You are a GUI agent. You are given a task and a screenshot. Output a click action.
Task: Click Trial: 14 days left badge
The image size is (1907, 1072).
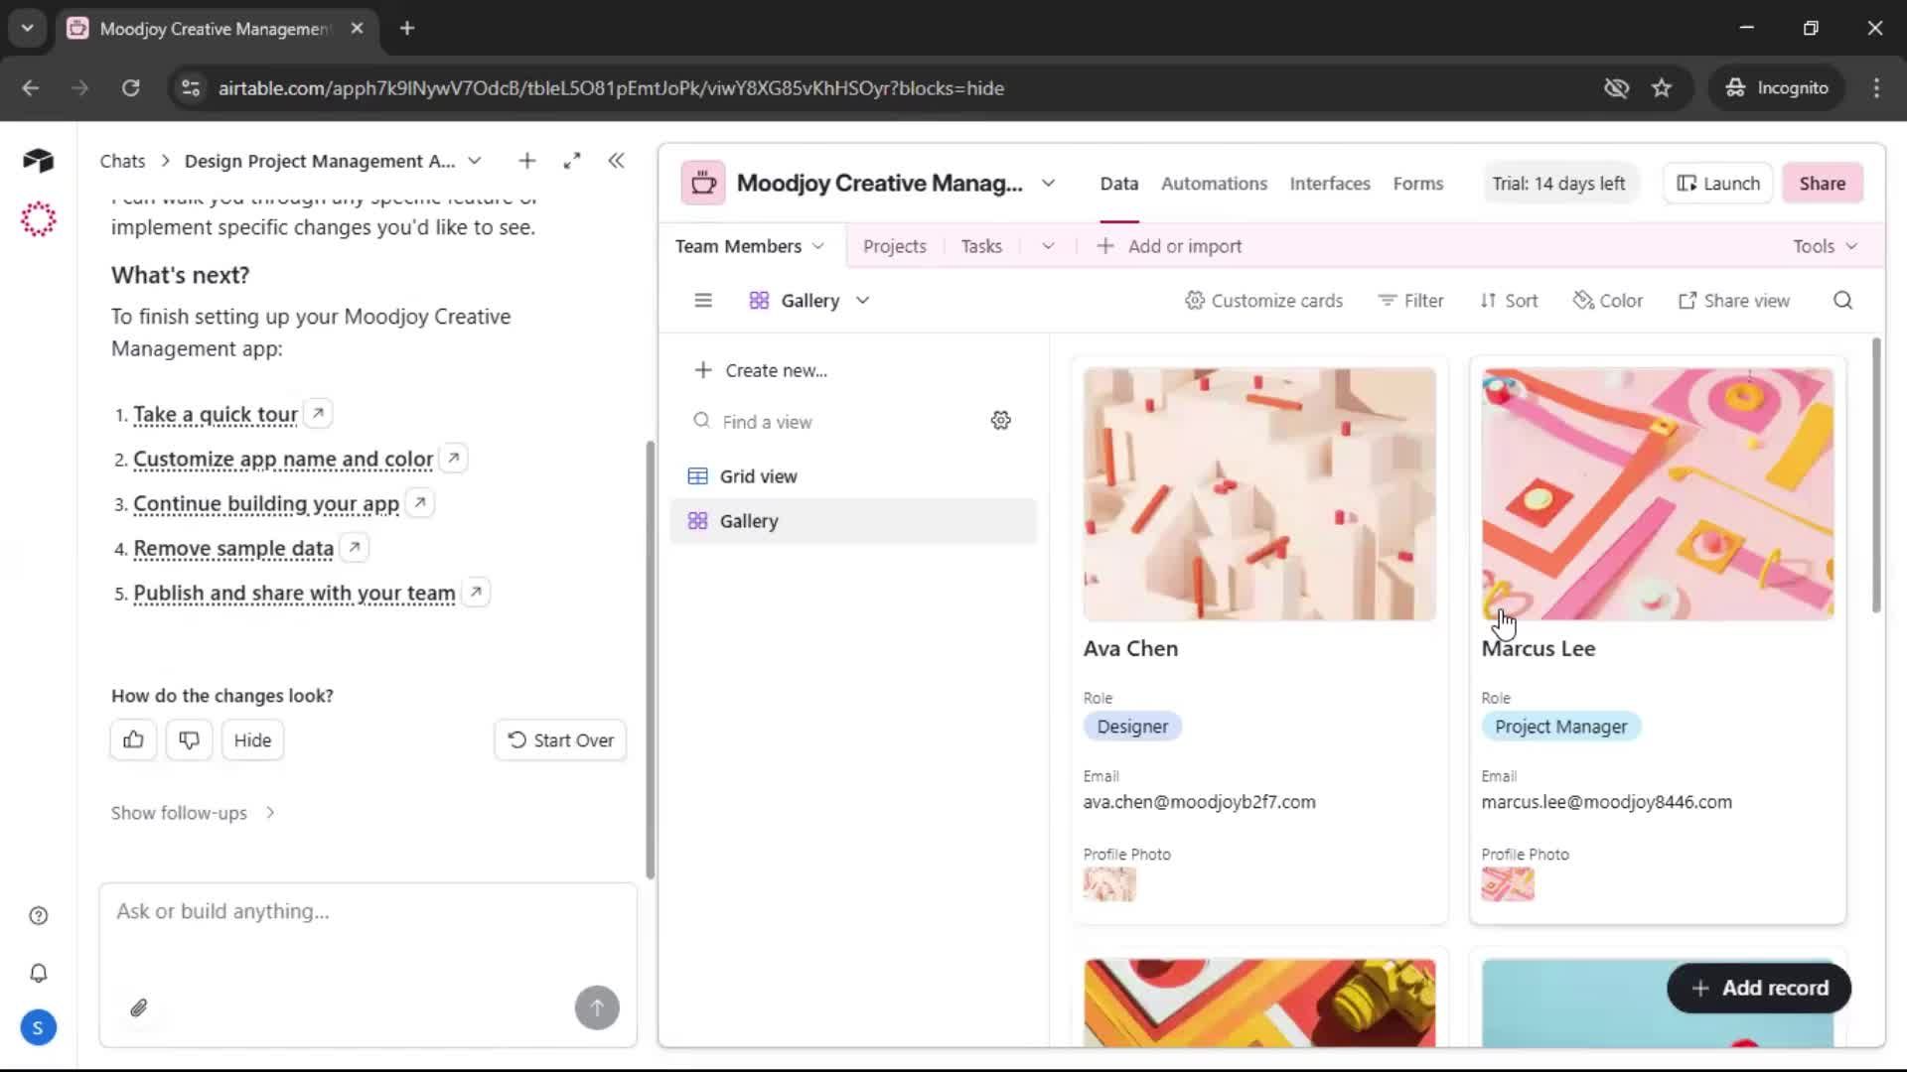pos(1558,184)
